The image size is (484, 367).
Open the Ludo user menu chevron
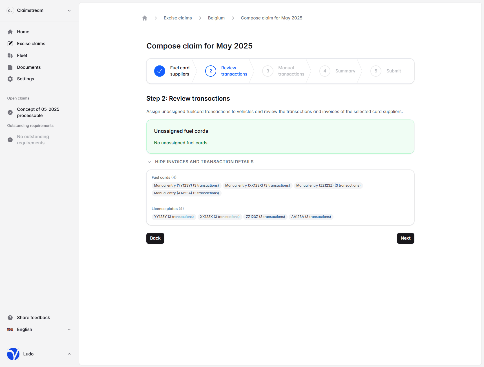click(69, 354)
